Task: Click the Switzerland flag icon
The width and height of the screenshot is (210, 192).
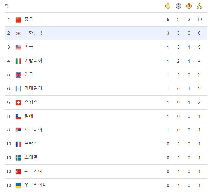Action: [18, 103]
